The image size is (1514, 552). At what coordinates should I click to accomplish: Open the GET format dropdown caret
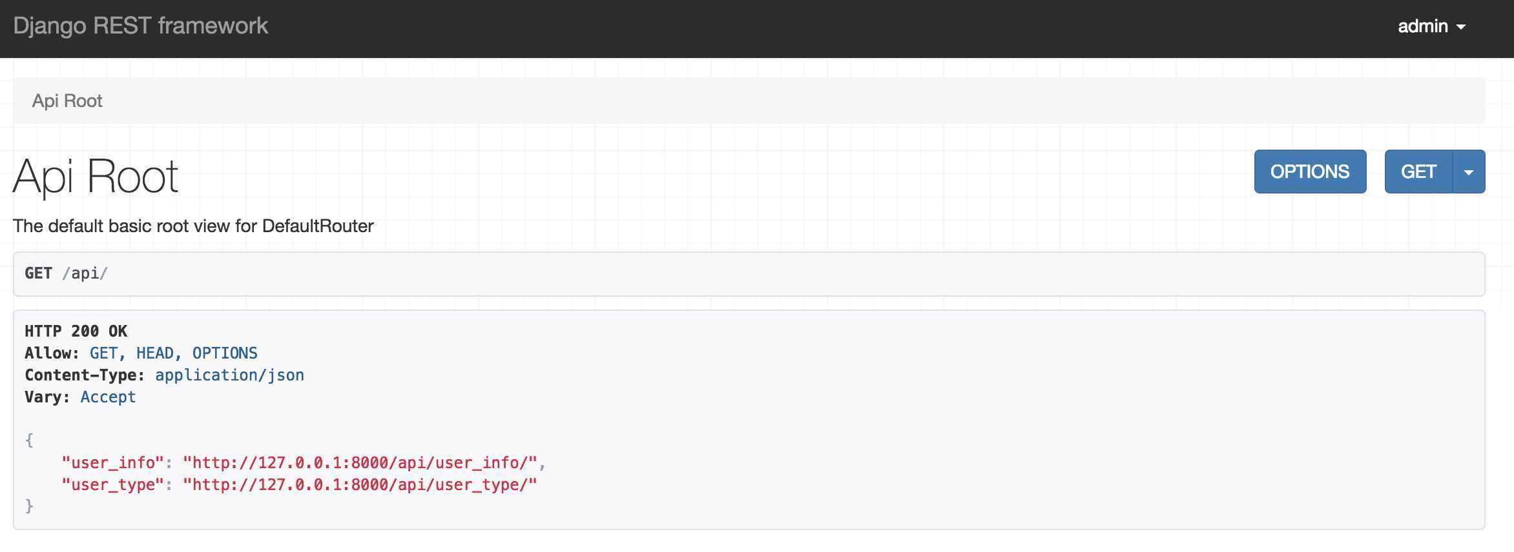[1469, 172]
